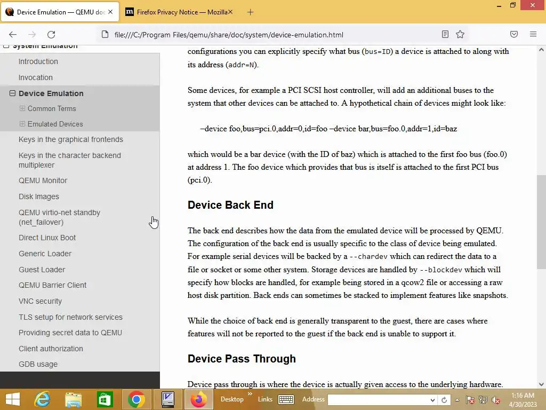This screenshot has width=546, height=410.
Task: Click the volume muted tray icon
Action: point(496,400)
